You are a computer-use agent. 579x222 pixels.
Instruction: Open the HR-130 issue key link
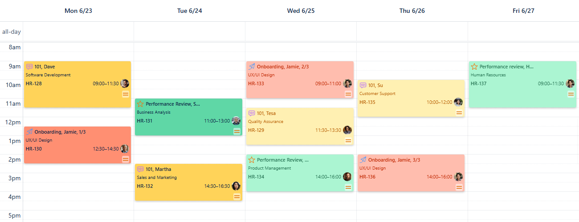click(33, 149)
